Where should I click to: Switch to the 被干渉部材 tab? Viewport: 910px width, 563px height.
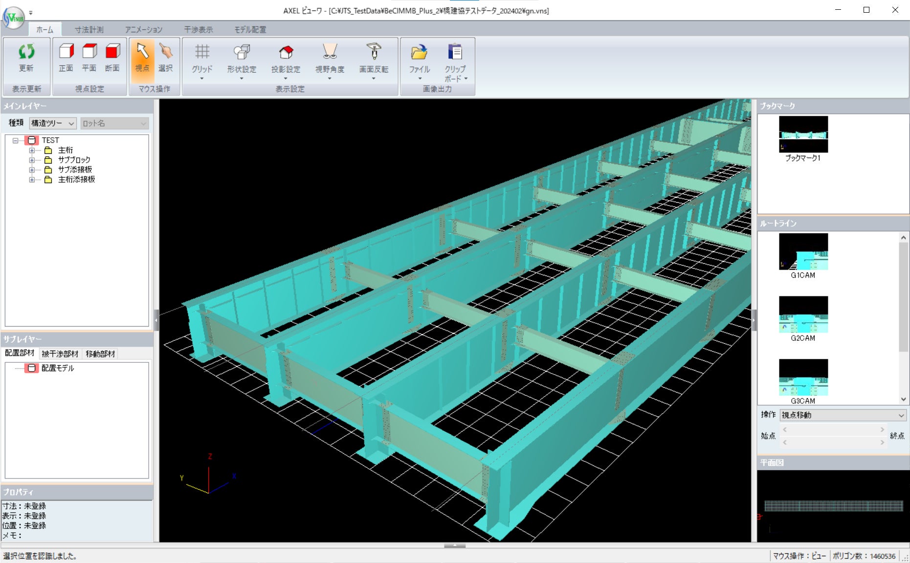coord(60,354)
